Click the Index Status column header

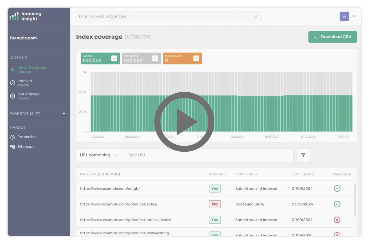coord(246,174)
